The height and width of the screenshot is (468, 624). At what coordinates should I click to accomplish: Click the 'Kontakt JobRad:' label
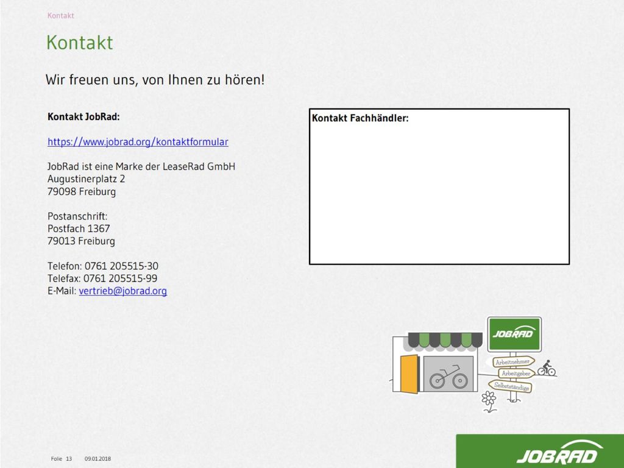point(83,116)
